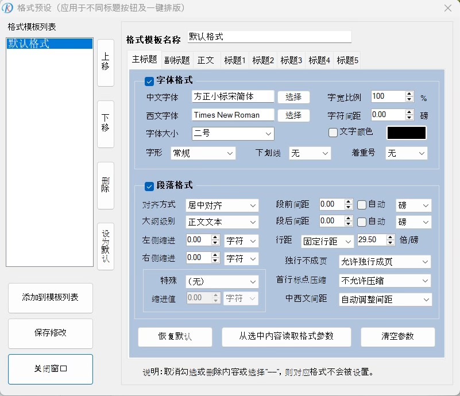Increase 段前间距 value with up arrow
The height and width of the screenshot is (396, 460).
pos(348,201)
